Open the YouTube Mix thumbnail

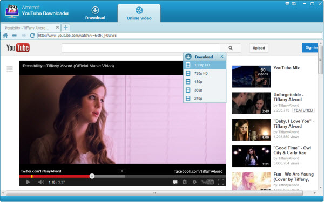point(252,76)
